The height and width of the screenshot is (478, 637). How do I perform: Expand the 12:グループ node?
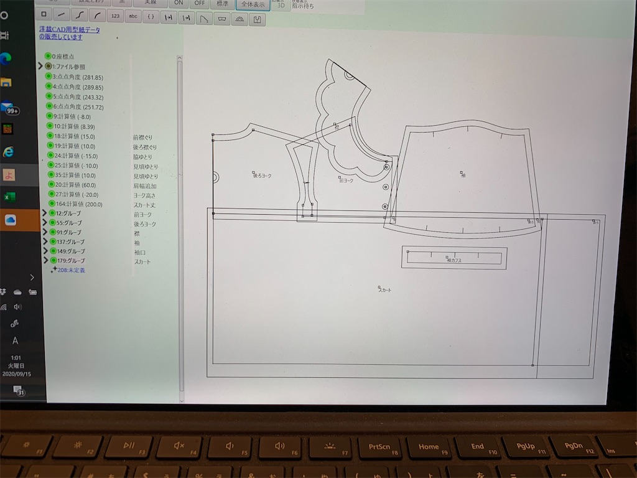click(44, 213)
